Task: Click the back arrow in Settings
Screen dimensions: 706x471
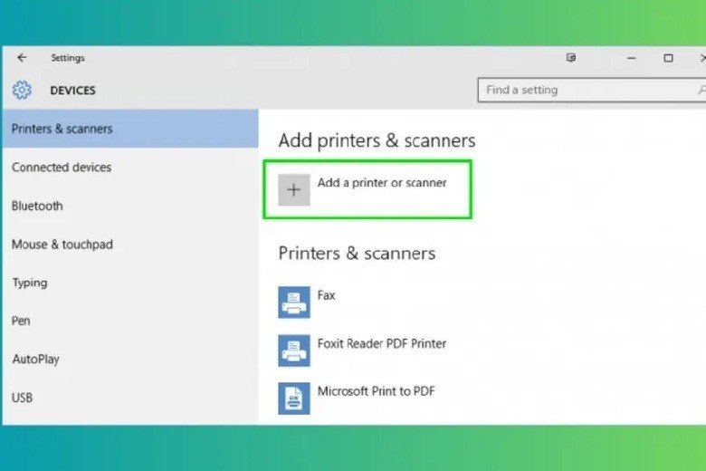Action: pyautogui.click(x=22, y=58)
